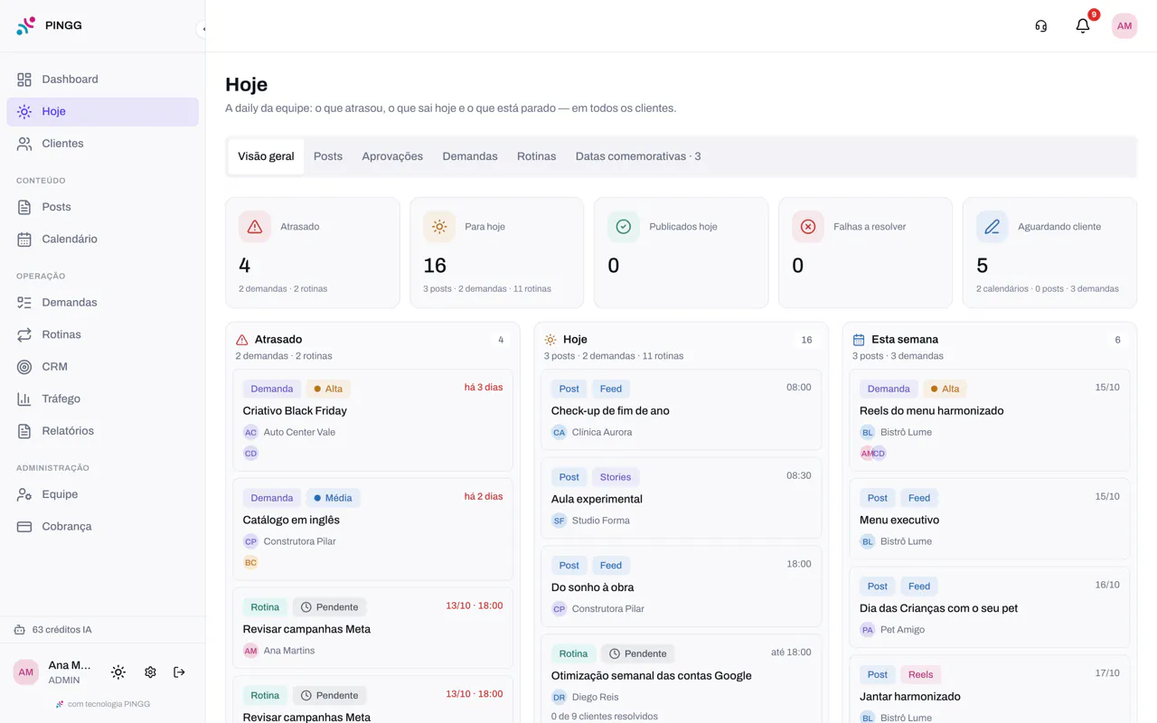Switch to the Rotinas tab

click(536, 156)
